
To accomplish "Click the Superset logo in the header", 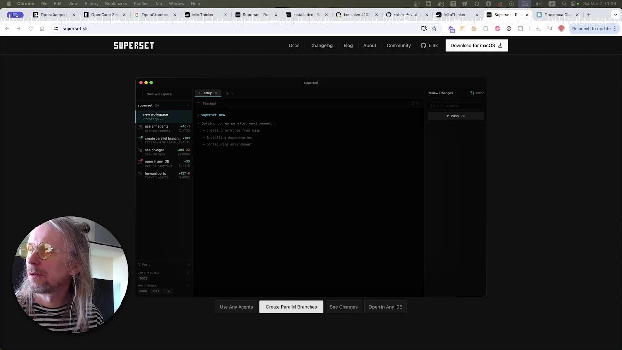I will point(134,45).
